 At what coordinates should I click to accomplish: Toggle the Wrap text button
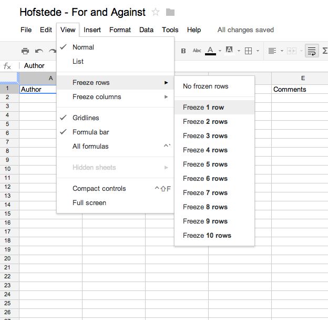pyautogui.click(x=312, y=51)
